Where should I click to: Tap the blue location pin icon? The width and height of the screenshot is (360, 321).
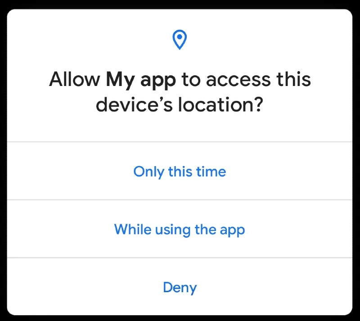point(180,40)
